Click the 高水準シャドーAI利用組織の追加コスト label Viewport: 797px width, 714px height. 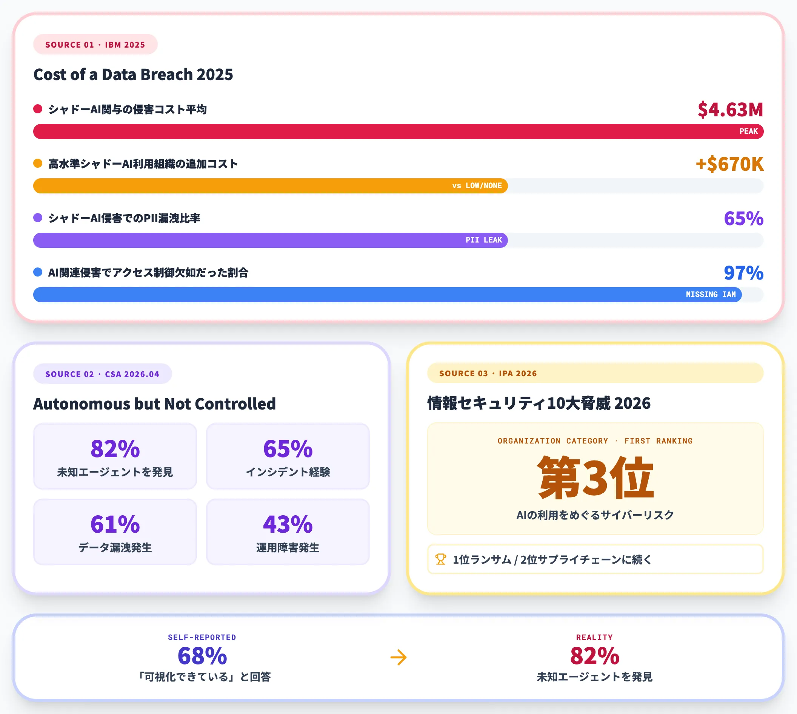click(x=143, y=164)
